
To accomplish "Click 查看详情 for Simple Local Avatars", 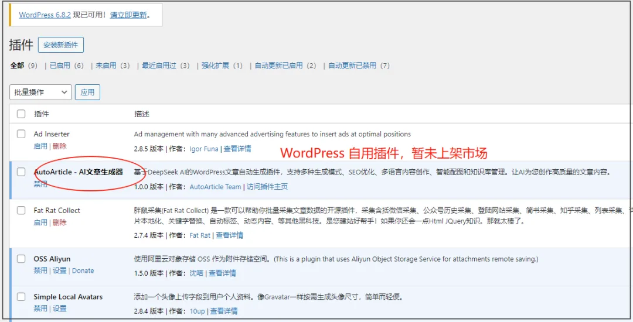I will pyautogui.click(x=224, y=311).
